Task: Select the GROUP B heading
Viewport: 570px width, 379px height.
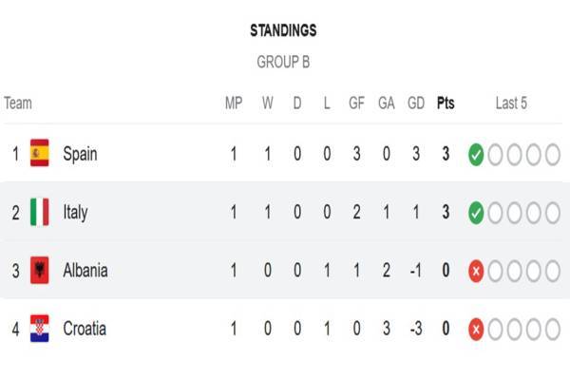Action: tap(283, 62)
